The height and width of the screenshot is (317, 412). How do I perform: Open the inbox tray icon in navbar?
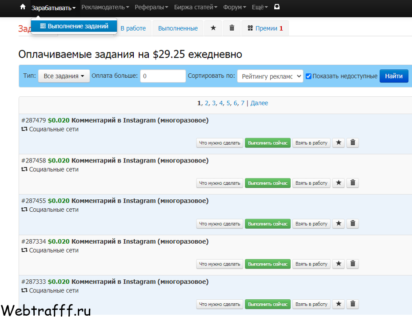(x=277, y=7)
